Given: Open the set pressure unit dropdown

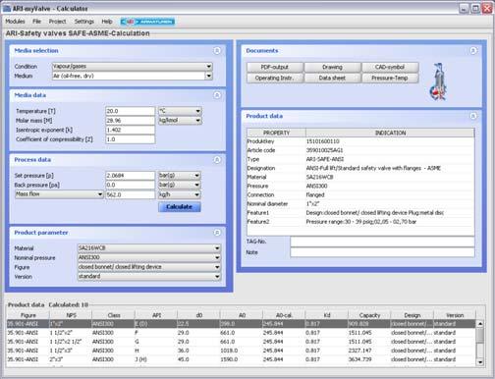Looking at the screenshot, I should tap(179, 176).
